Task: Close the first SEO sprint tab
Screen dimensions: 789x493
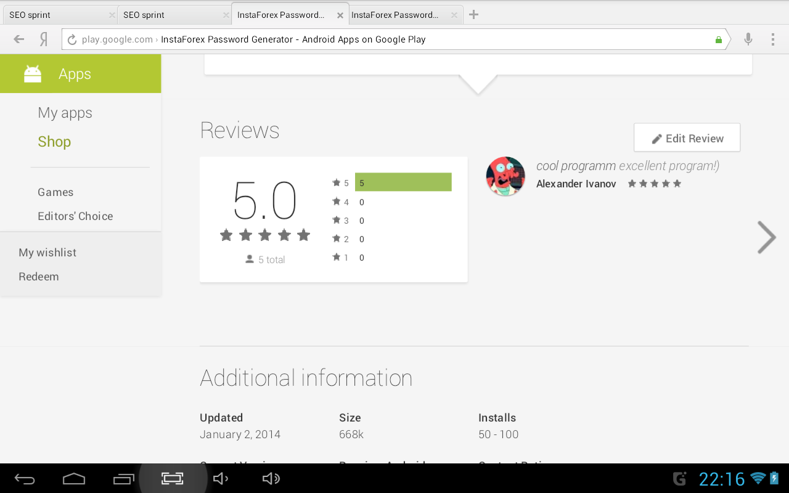Action: coord(112,15)
